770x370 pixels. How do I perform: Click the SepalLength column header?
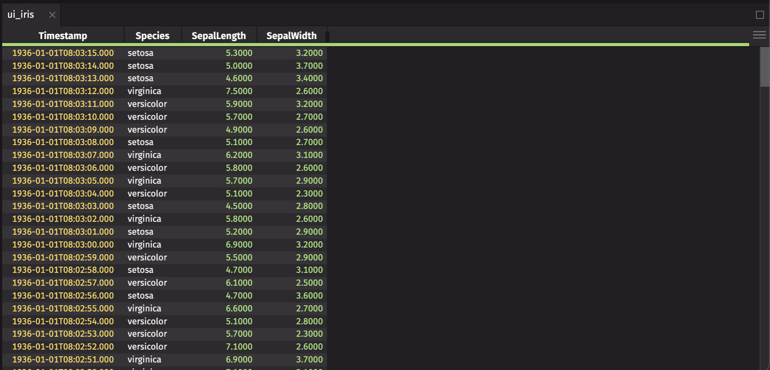[218, 35]
